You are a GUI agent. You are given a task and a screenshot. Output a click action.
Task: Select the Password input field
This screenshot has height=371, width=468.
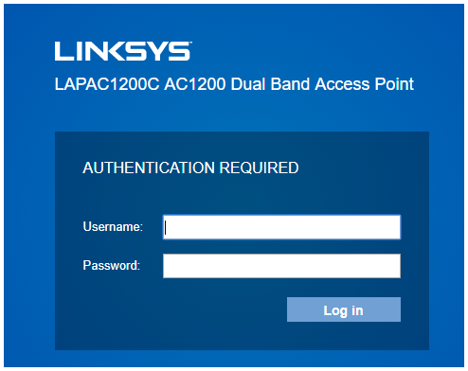point(281,266)
